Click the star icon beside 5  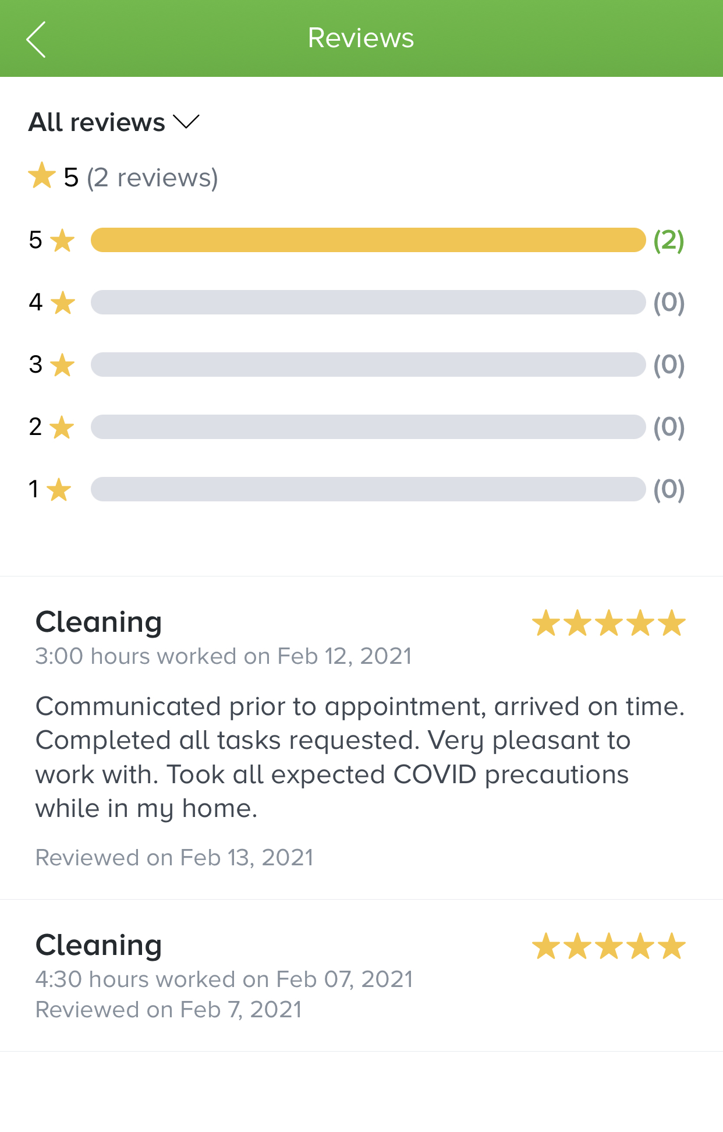[x=62, y=240]
